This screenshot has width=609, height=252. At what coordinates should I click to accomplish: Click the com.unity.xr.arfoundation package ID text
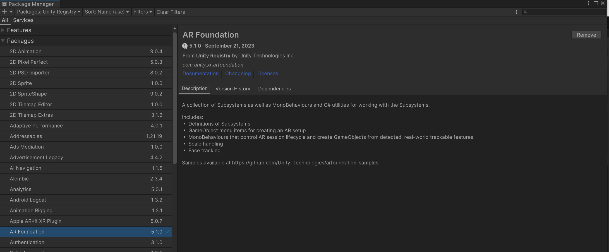[213, 65]
